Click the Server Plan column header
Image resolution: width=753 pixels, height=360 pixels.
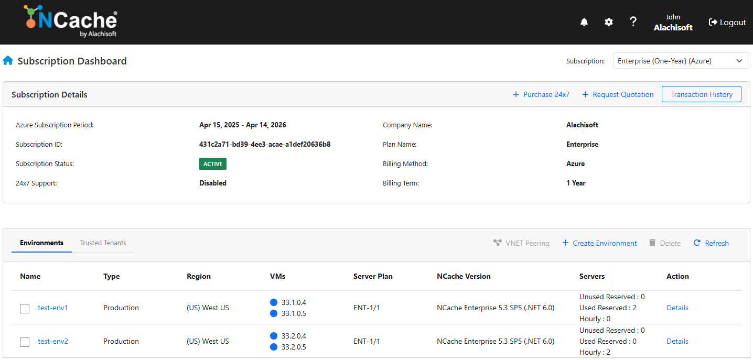click(x=373, y=276)
